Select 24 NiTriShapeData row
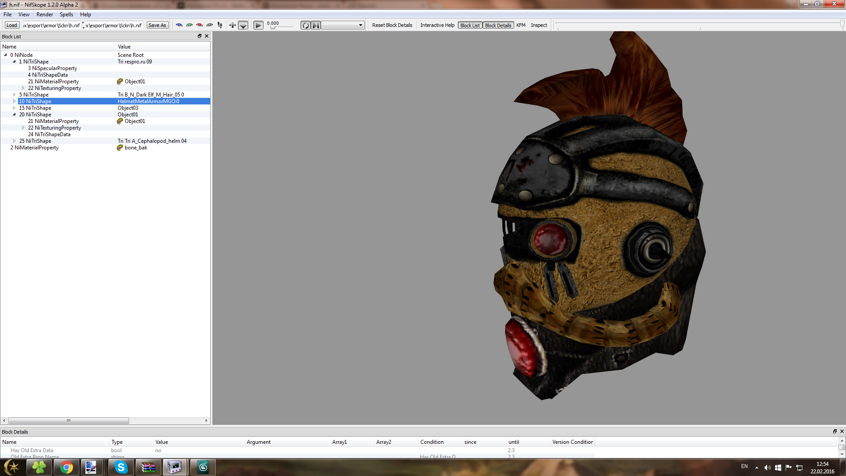This screenshot has width=846, height=476. point(105,134)
